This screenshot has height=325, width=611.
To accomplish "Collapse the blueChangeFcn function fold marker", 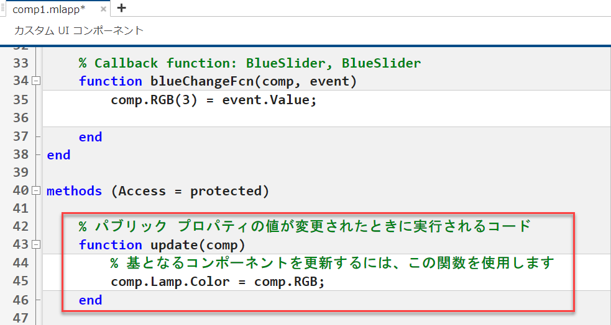I will 35,81.
